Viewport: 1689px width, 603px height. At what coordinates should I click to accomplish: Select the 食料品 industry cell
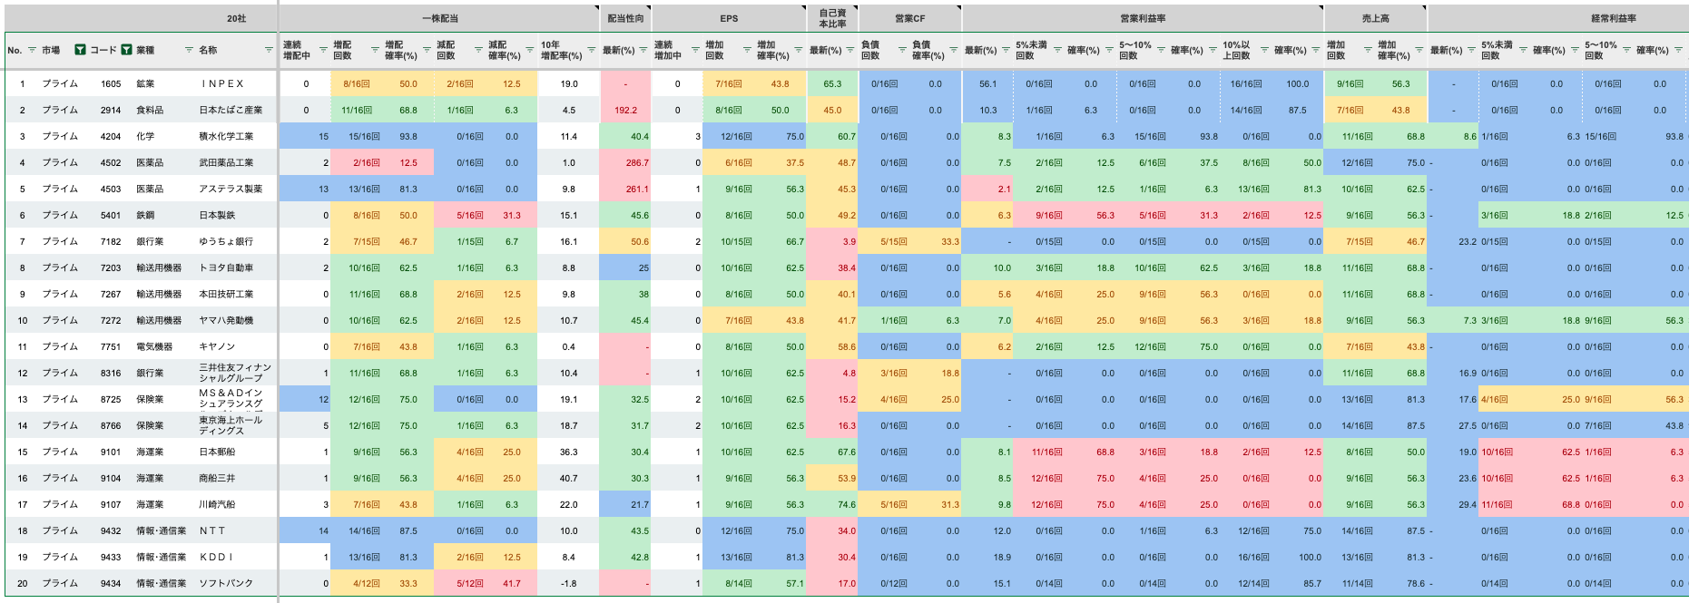(164, 110)
